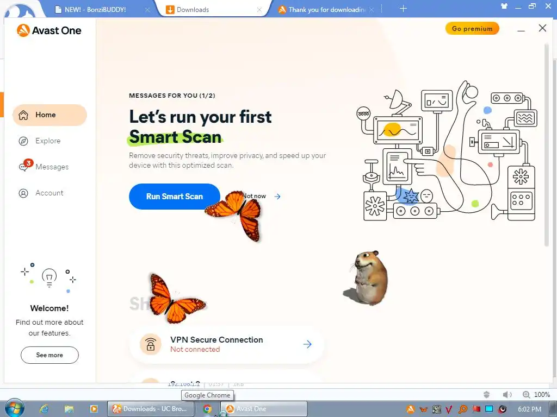Image resolution: width=557 pixels, height=417 pixels.
Task: Click the "MESSAGES FOR YOU (1/2)" label
Action: click(172, 96)
